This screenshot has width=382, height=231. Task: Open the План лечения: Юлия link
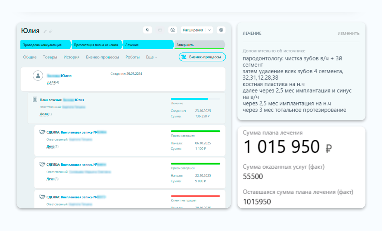(x=62, y=100)
